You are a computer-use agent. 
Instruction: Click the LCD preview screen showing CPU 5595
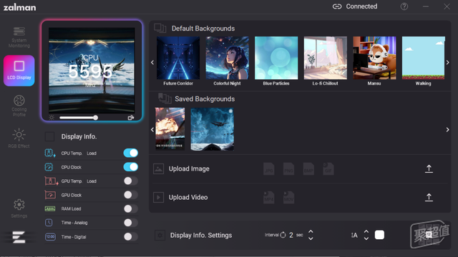(92, 70)
